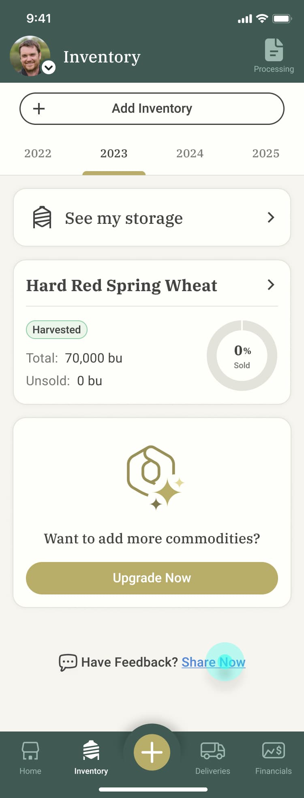This screenshot has width=304, height=798.
Task: Select the 2025 year tab
Action: tap(265, 154)
